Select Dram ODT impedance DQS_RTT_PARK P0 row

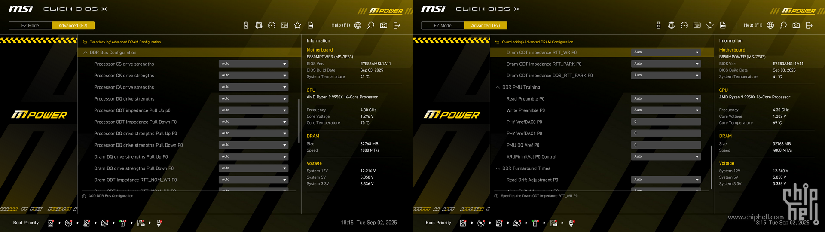[x=602, y=76]
